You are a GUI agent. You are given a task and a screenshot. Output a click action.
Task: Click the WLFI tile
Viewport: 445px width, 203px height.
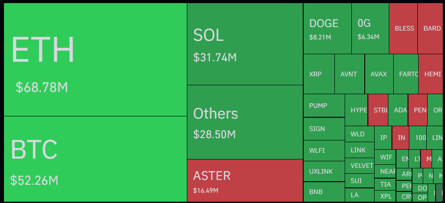[x=324, y=151]
